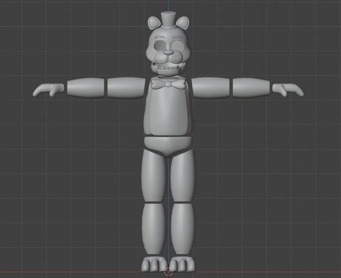Click the shin segment on the viewer's right
This screenshot has height=278, width=341.
183,229
